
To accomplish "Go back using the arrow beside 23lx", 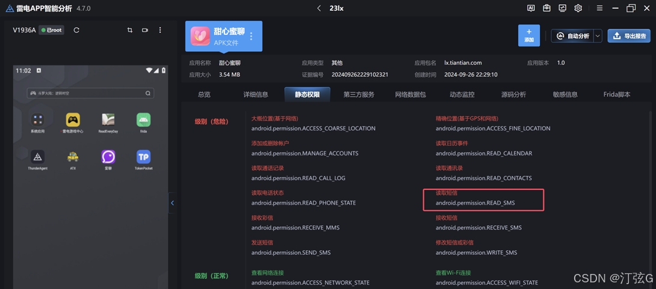I will coord(319,8).
